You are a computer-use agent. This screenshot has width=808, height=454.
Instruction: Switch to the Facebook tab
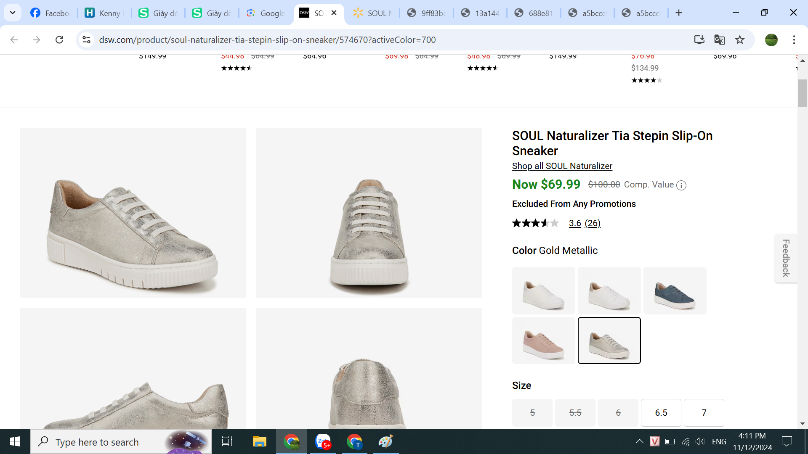click(50, 13)
